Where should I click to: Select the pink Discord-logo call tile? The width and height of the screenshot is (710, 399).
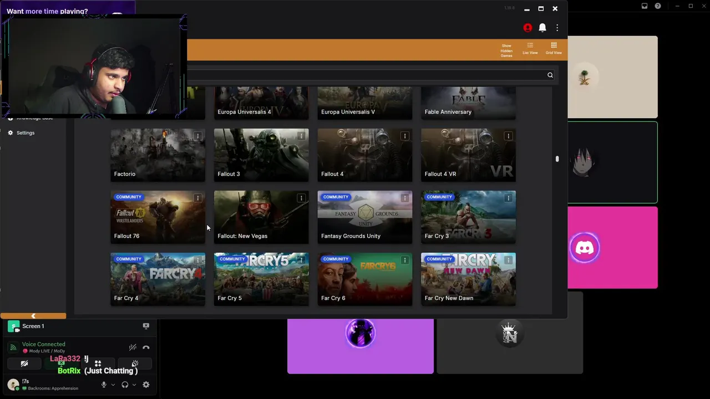tap(612, 248)
